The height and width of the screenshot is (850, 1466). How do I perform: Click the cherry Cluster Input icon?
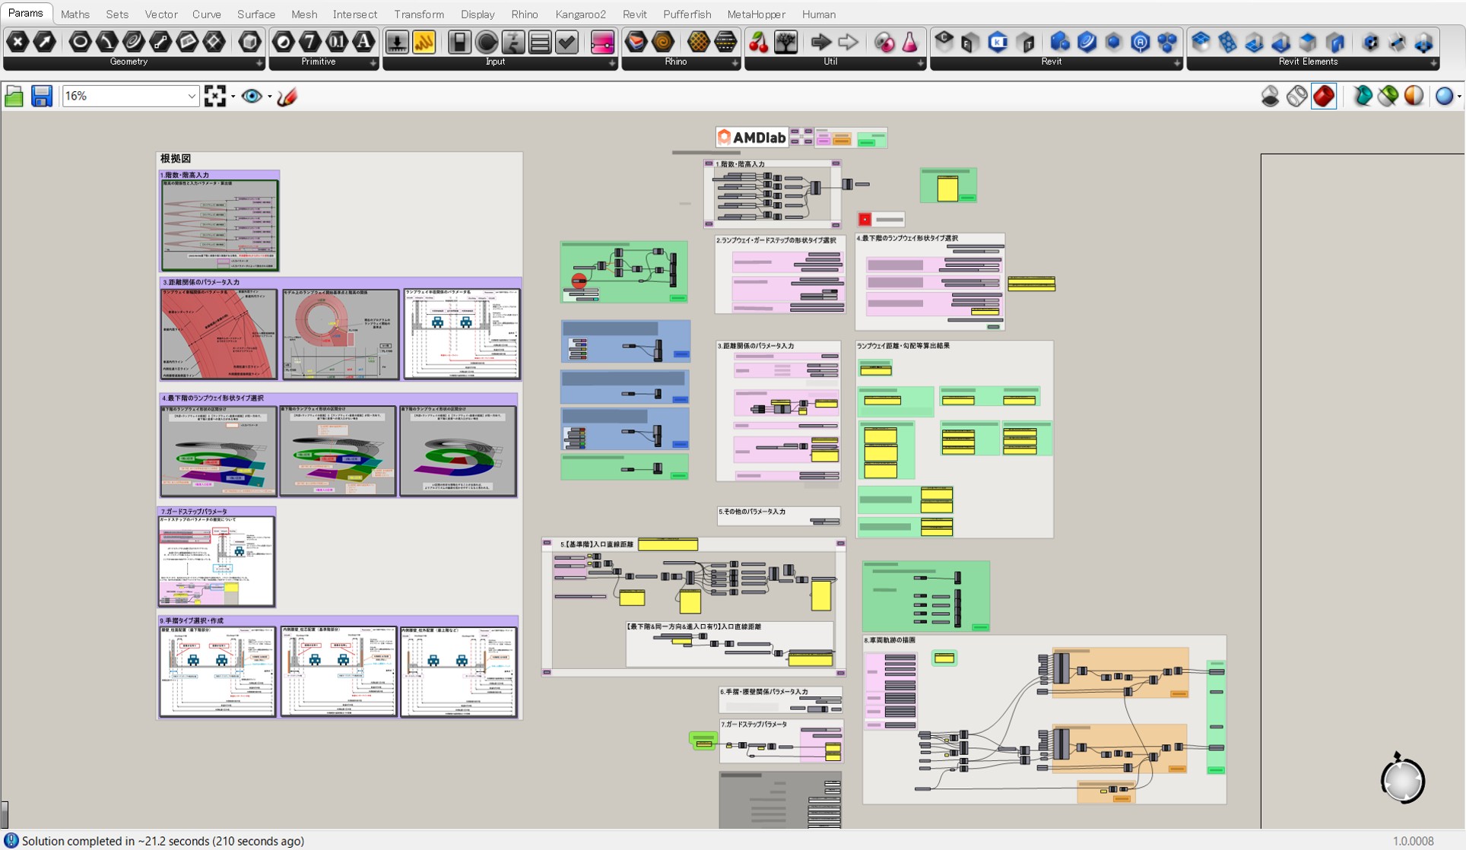[x=759, y=42]
